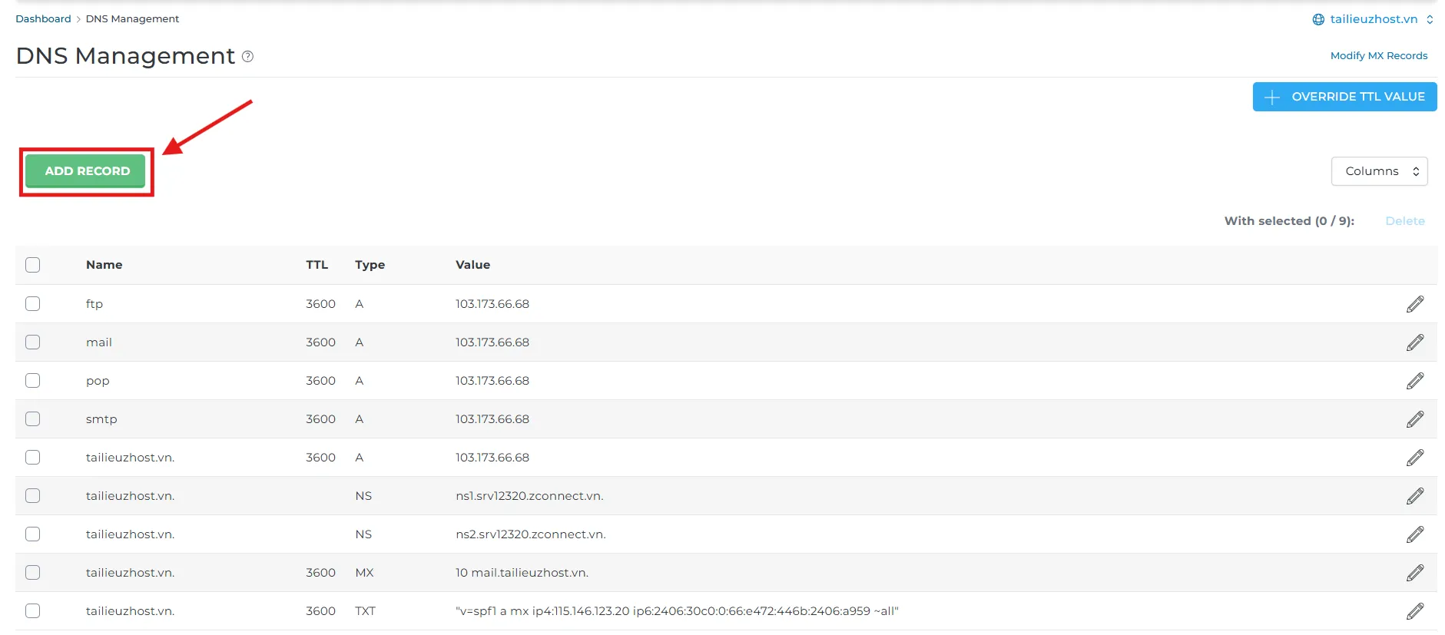Go to Dashboard breadcrumb link
This screenshot has width=1445, height=635.
click(x=43, y=19)
